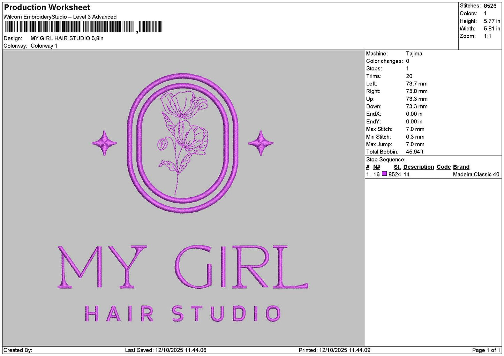Click the Left value 73.7 mm
The width and height of the screenshot is (504, 356).
(x=417, y=84)
